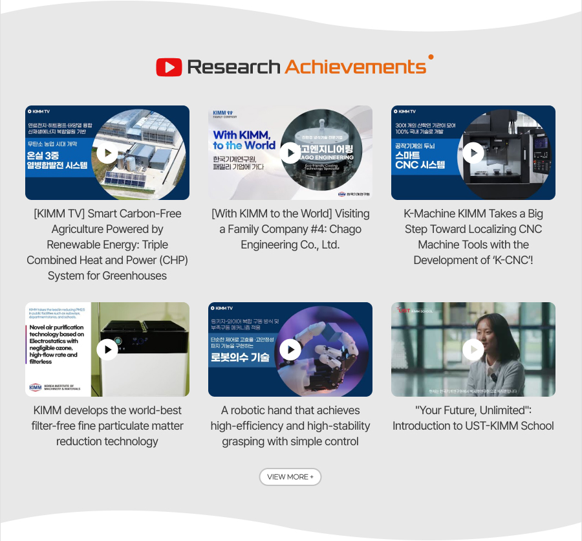This screenshot has width=582, height=541.
Task: Click the KIMM logo on air purifier thumbnail
Action: tap(54, 388)
